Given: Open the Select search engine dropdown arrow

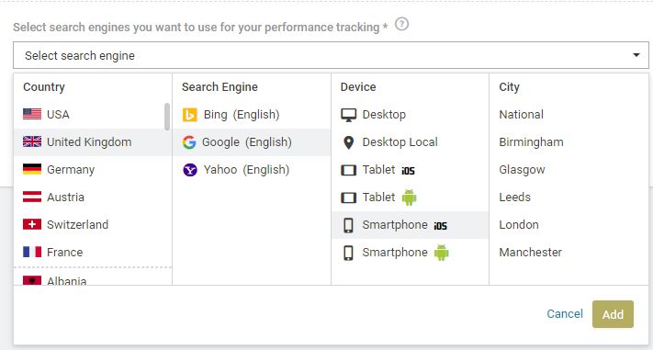Looking at the screenshot, I should pos(636,55).
